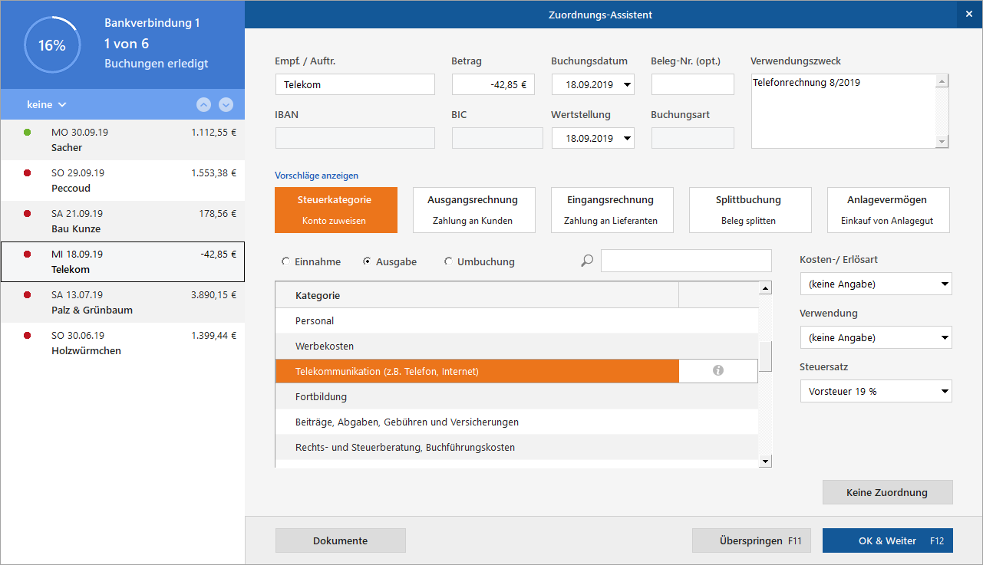Click the Beleg-Nr. input field
The image size is (983, 565).
tap(692, 84)
